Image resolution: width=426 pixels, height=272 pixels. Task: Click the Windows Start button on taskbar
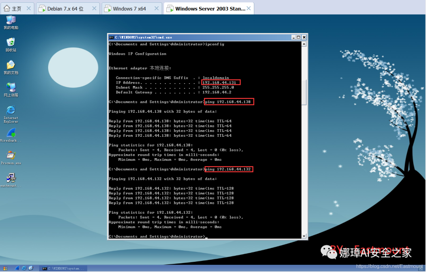(5, 268)
